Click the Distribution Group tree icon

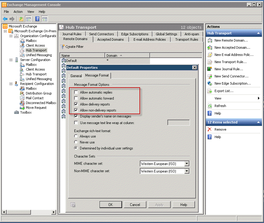[22, 93]
